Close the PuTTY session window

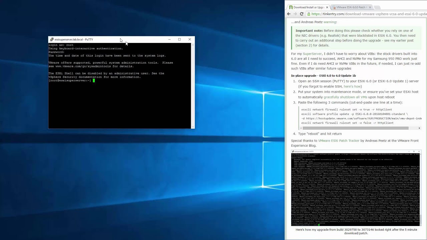point(189,39)
